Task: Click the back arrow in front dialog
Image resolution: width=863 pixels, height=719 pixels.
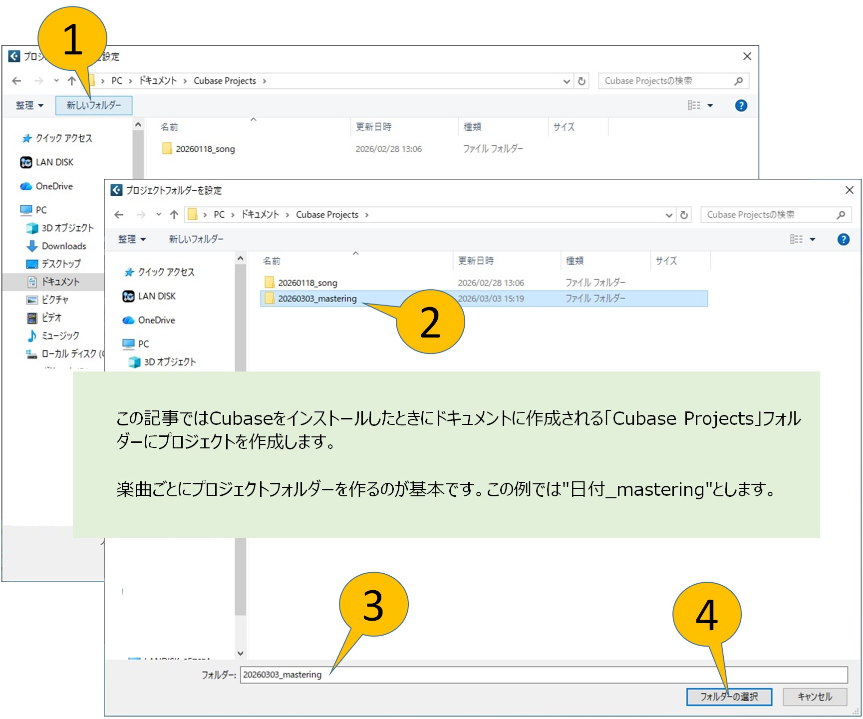Action: 119,215
